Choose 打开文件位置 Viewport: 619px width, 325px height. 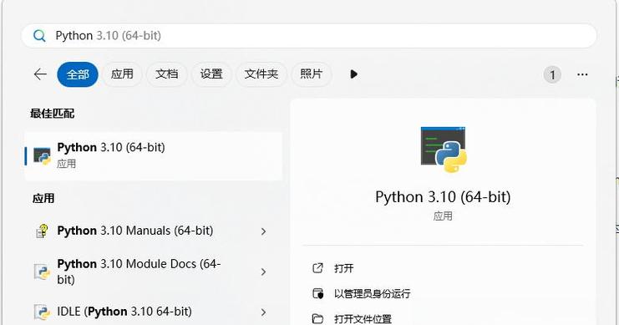tap(363, 318)
